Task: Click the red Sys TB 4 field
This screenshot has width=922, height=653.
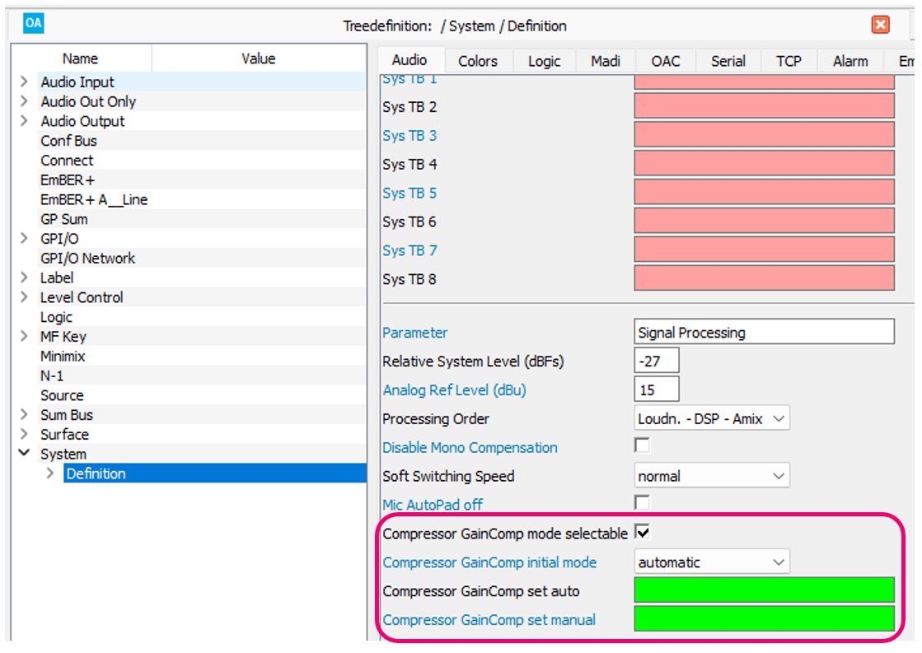Action: (x=764, y=164)
